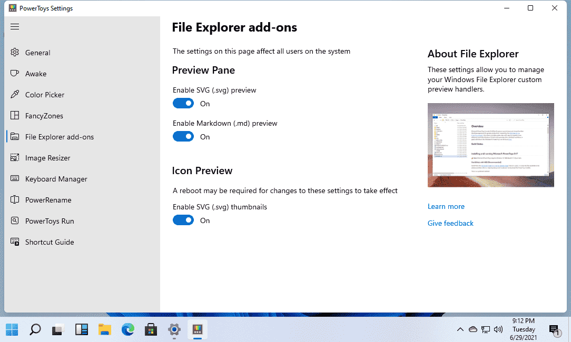Select Color Picker in sidebar
571x342 pixels.
(x=83, y=95)
